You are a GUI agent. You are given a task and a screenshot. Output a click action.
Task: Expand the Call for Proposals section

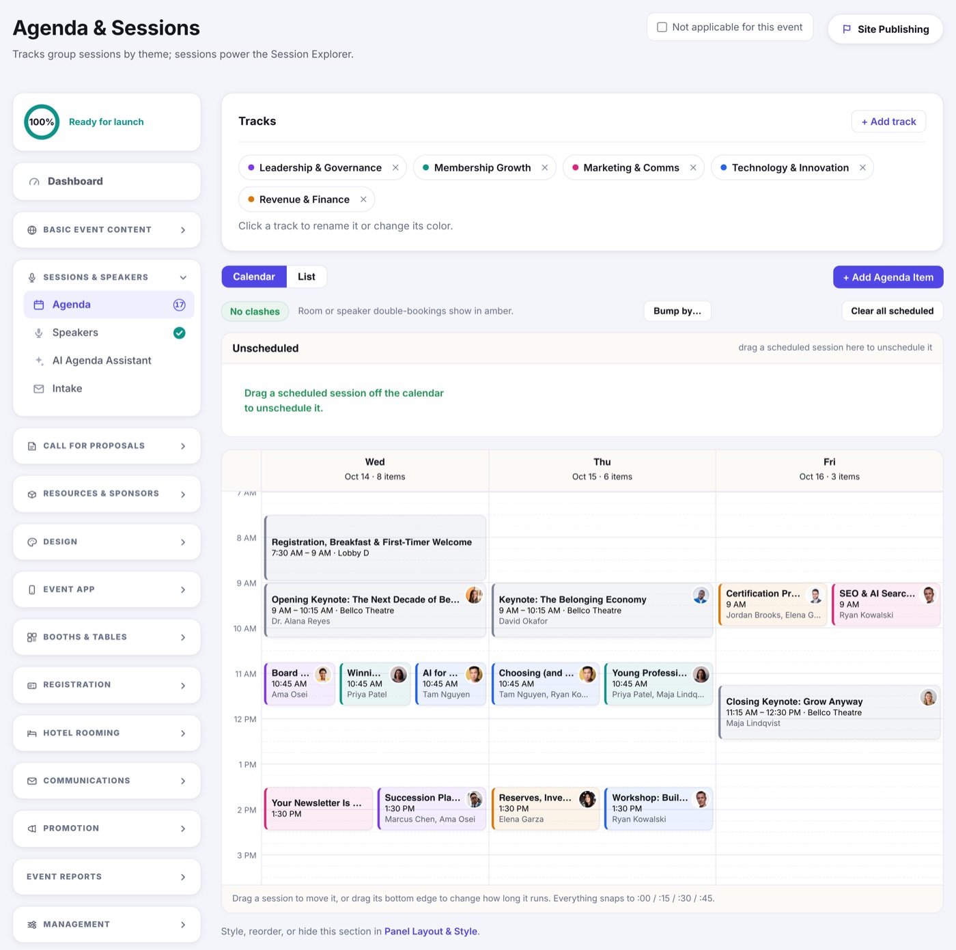pos(183,446)
